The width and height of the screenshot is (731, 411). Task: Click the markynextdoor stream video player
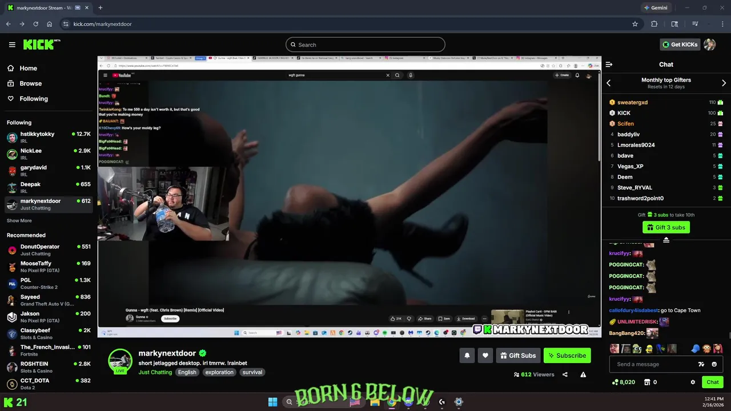[x=349, y=197]
